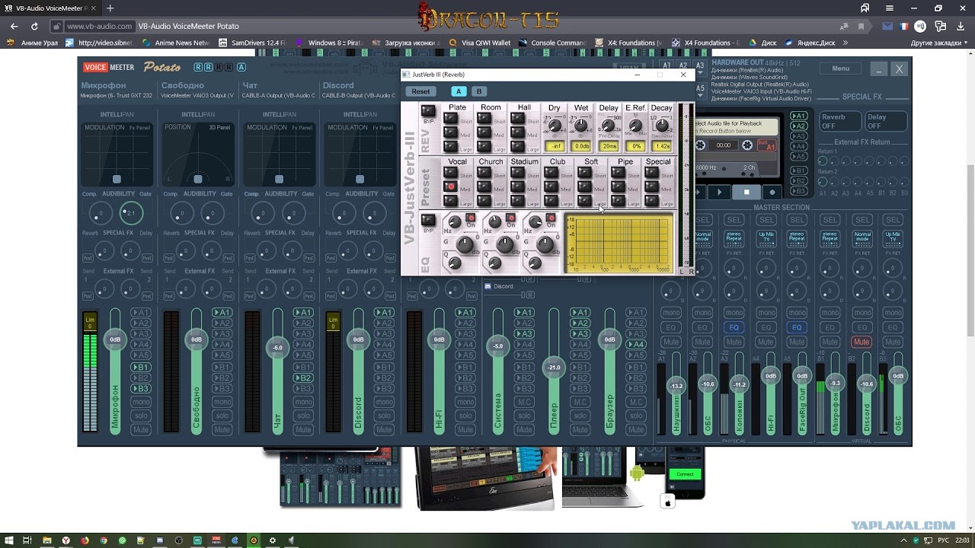975x548 pixels.
Task: Click the E.Ref. knob
Action: (x=635, y=126)
